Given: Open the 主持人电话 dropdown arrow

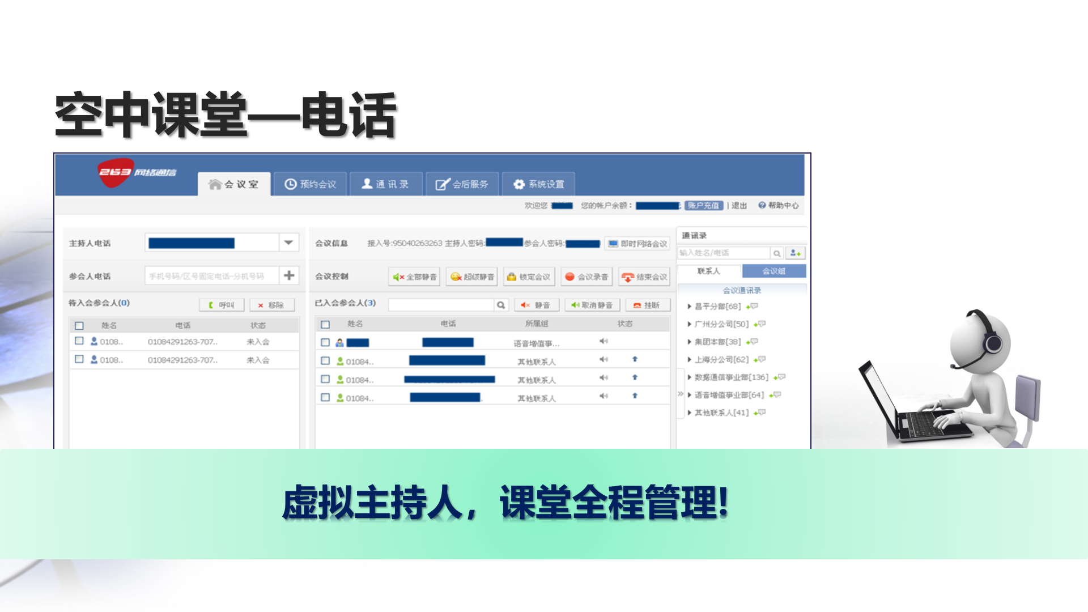Looking at the screenshot, I should 289,242.
